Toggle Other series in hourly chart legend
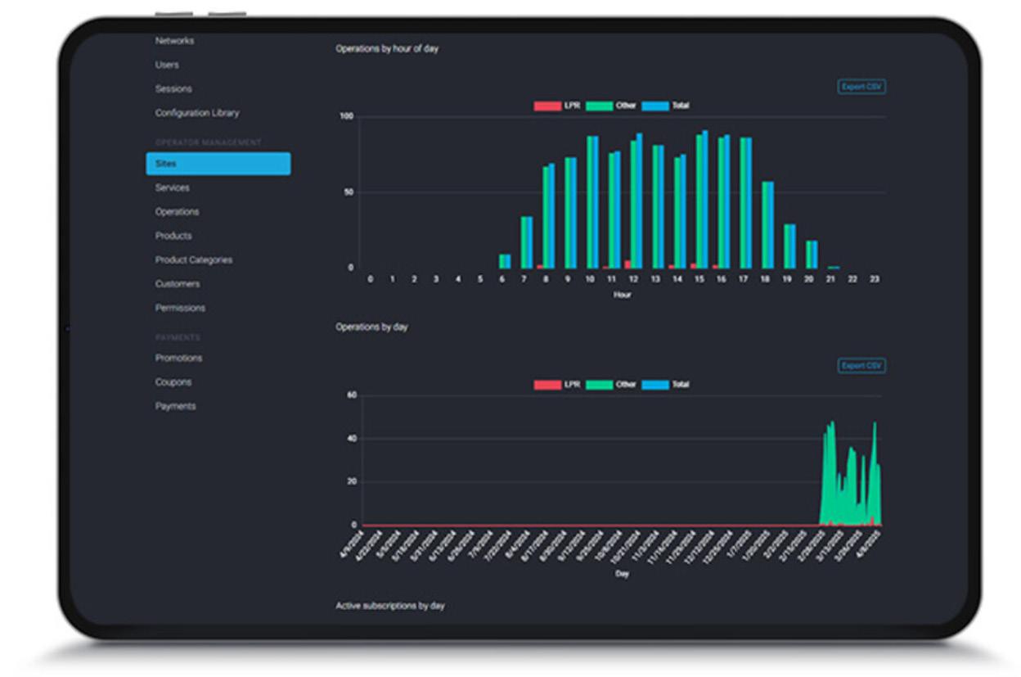Viewport: 1021px width, 677px height. coord(611,106)
